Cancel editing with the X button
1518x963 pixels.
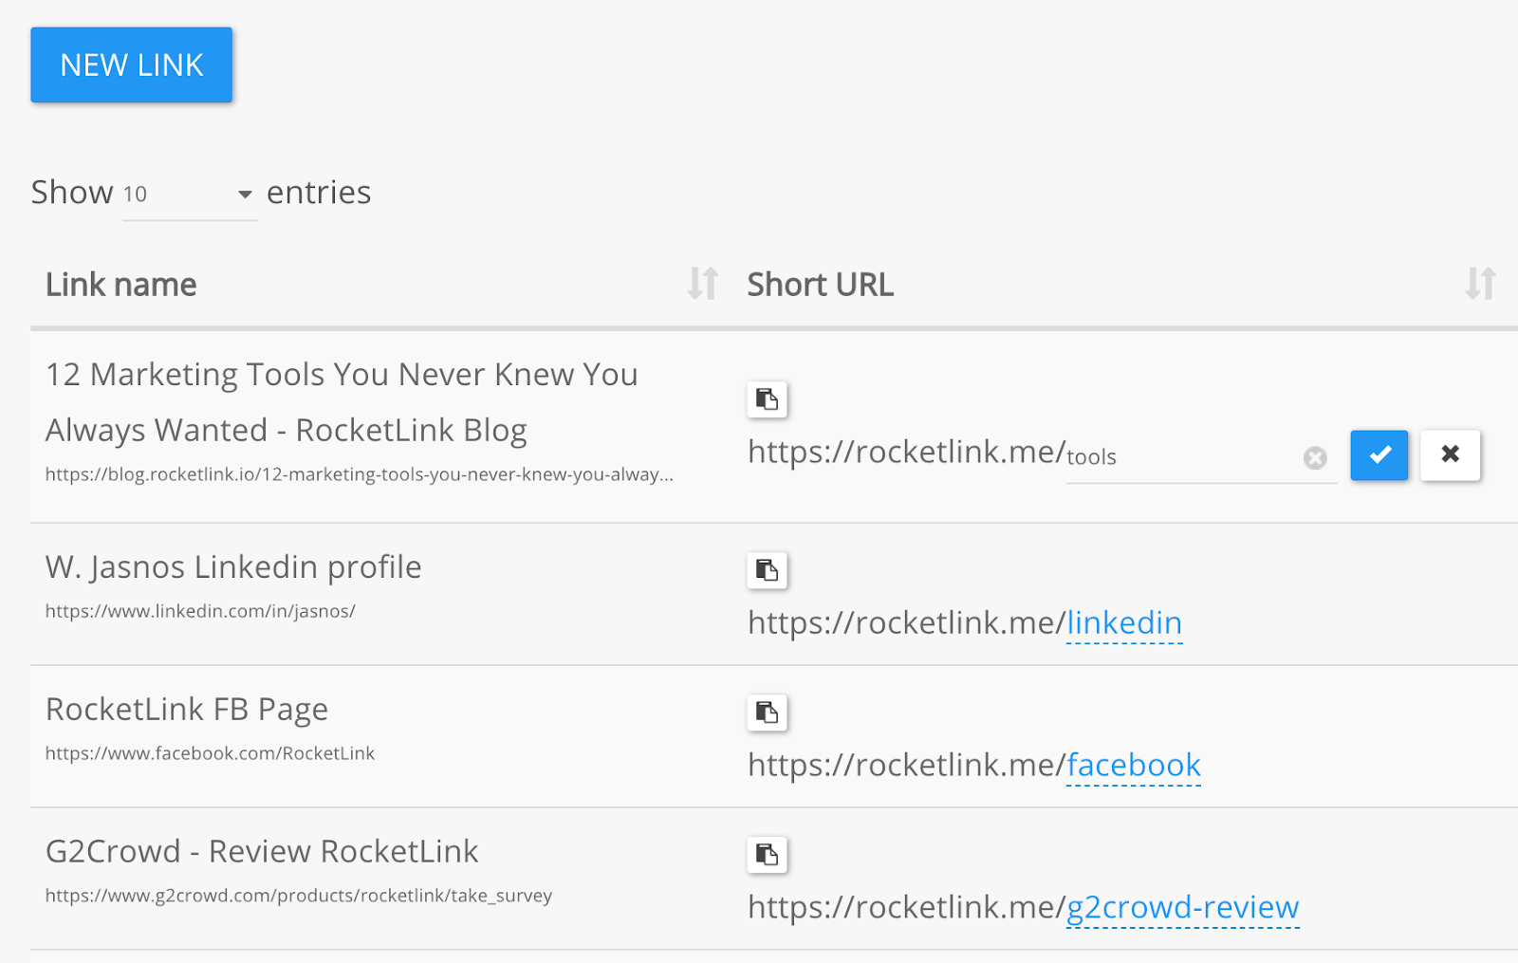[x=1450, y=454]
